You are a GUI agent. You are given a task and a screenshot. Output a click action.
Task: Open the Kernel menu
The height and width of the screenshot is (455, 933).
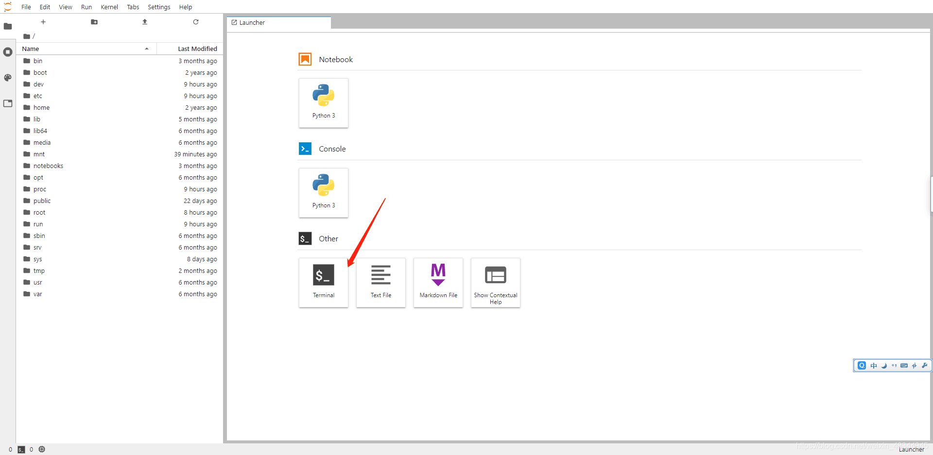pos(109,7)
